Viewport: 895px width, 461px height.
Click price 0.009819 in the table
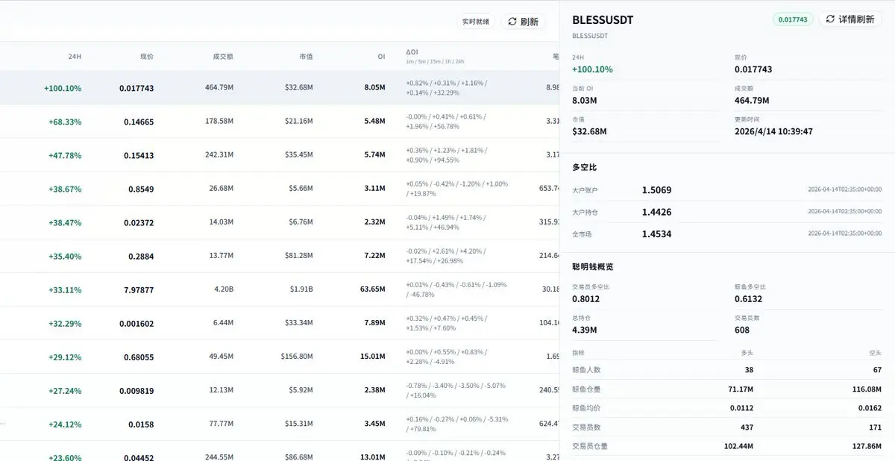tap(136, 391)
